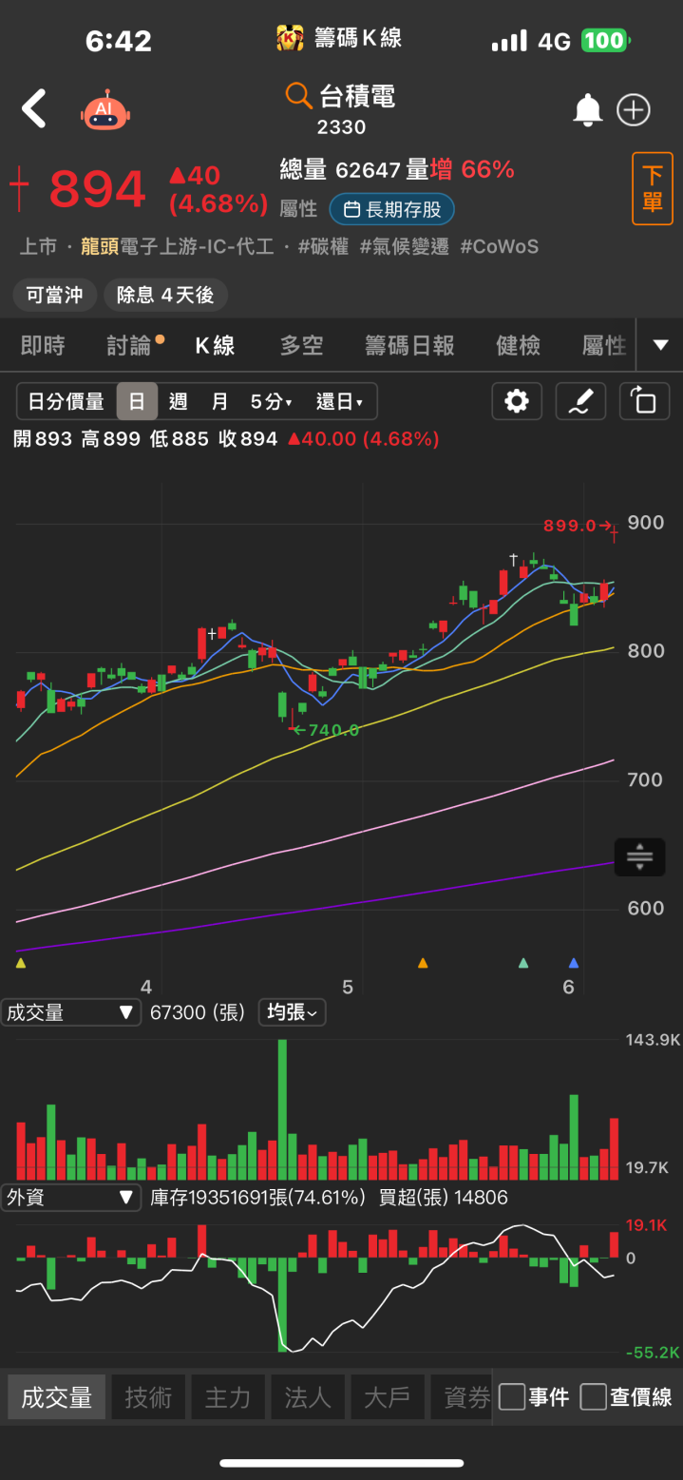Select the bottom 主力 indicator tab

click(x=228, y=1396)
